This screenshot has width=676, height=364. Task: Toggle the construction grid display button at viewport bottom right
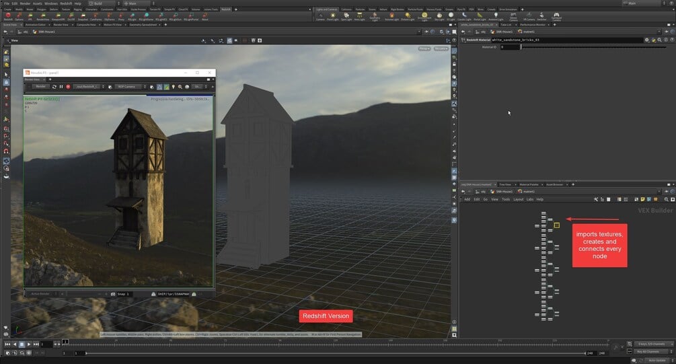454,328
